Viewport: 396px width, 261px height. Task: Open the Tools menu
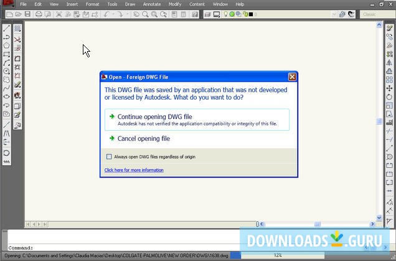[x=112, y=4]
